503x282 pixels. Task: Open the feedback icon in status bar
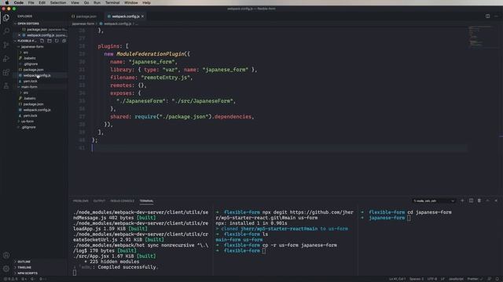click(489, 279)
